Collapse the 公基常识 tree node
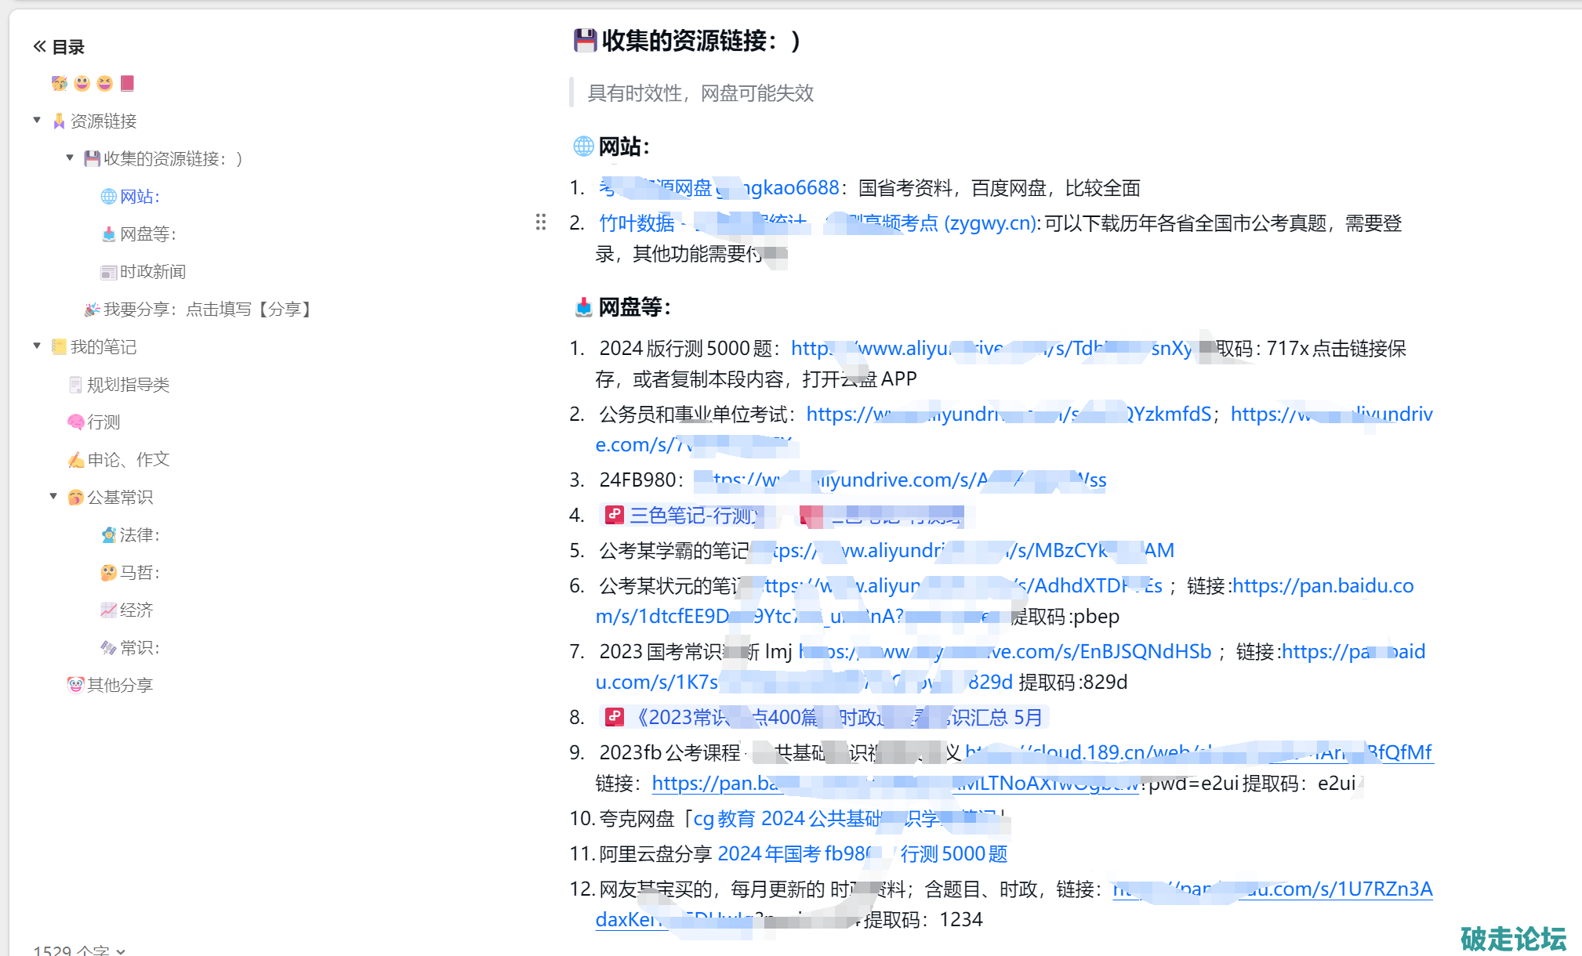 click(x=53, y=497)
